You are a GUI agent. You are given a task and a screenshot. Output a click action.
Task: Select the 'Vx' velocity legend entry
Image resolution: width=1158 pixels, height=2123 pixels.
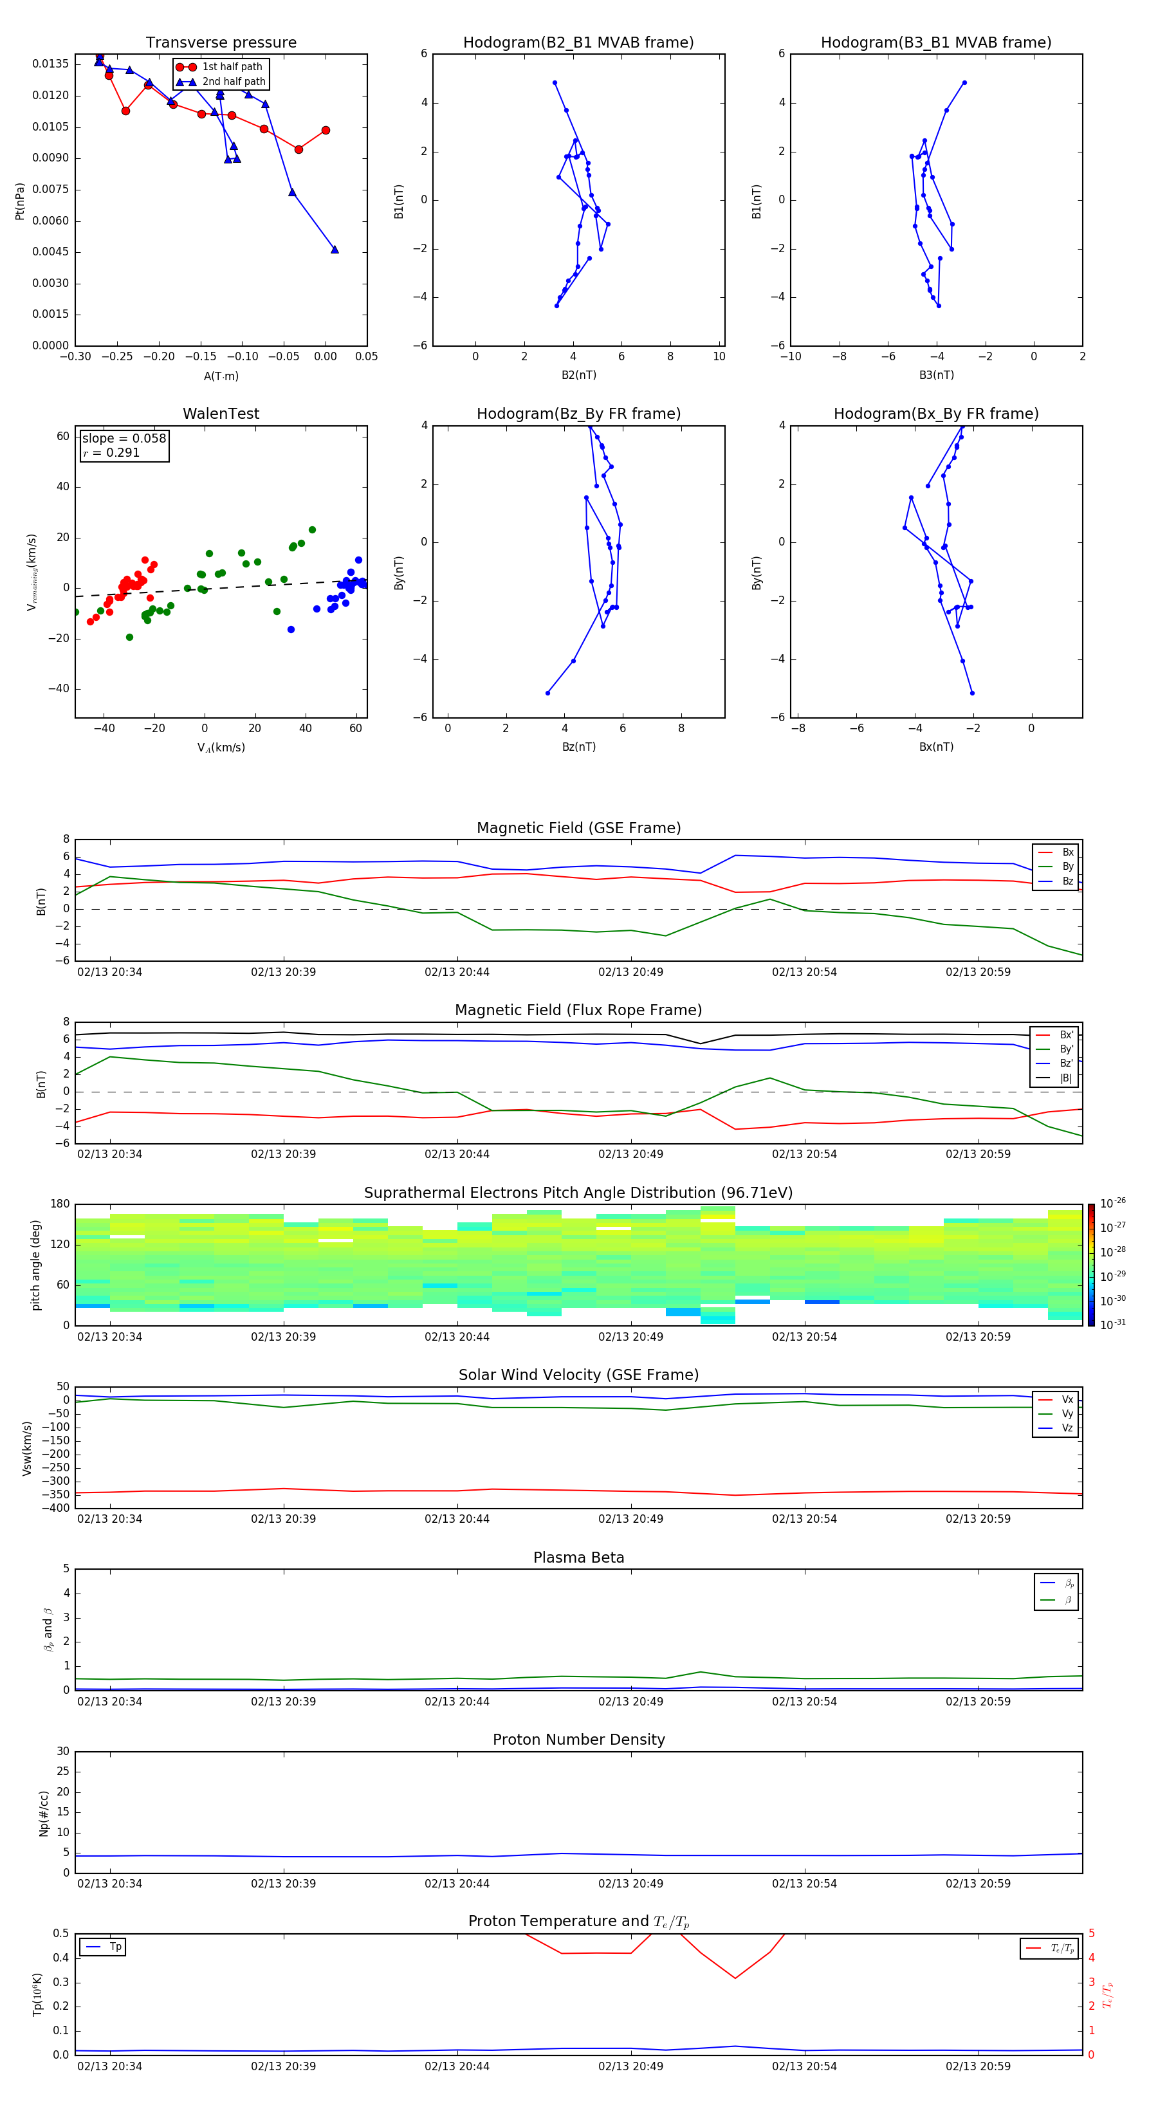(1056, 1399)
